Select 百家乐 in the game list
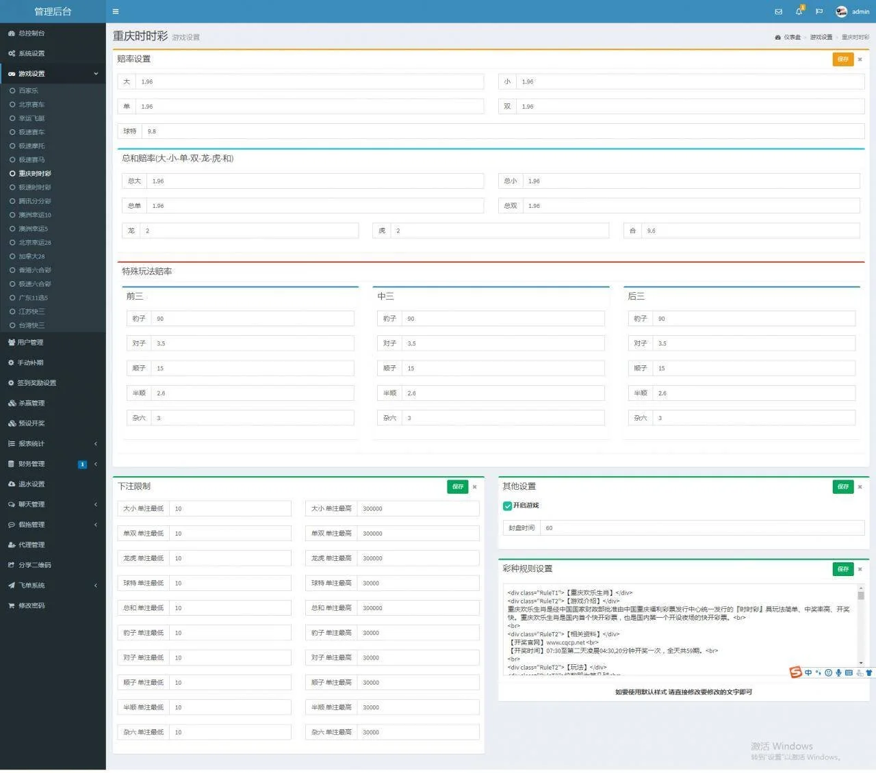 [x=29, y=91]
